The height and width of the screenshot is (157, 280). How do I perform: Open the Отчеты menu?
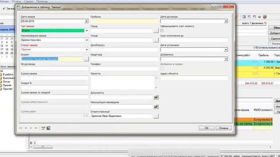[16, 1]
